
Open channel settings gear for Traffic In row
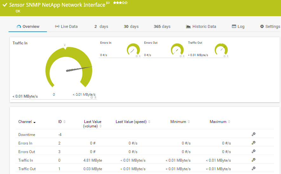[253, 160]
